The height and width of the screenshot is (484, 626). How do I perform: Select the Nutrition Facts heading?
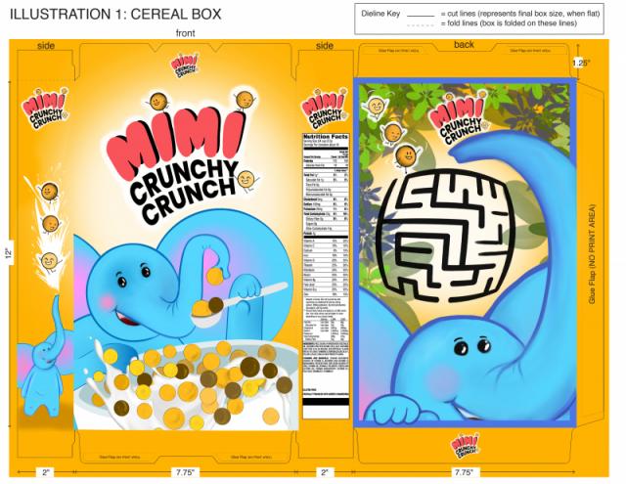[x=326, y=137]
